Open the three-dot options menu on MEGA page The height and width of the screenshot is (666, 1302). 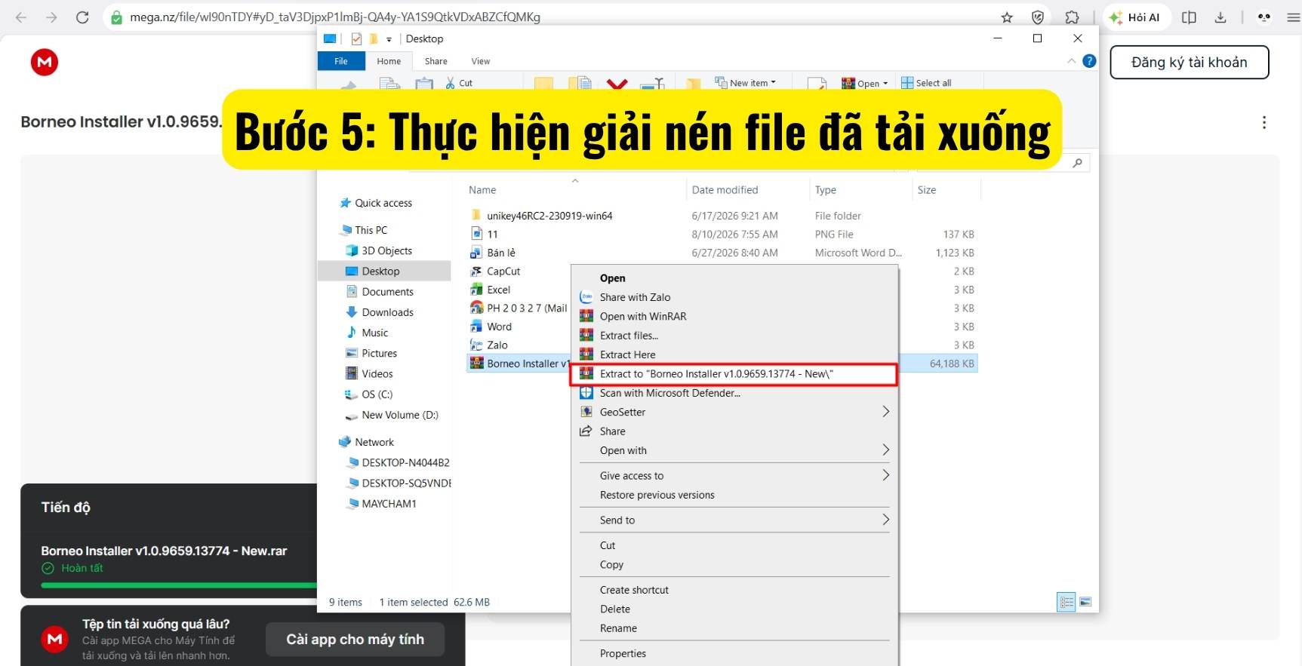(1264, 122)
